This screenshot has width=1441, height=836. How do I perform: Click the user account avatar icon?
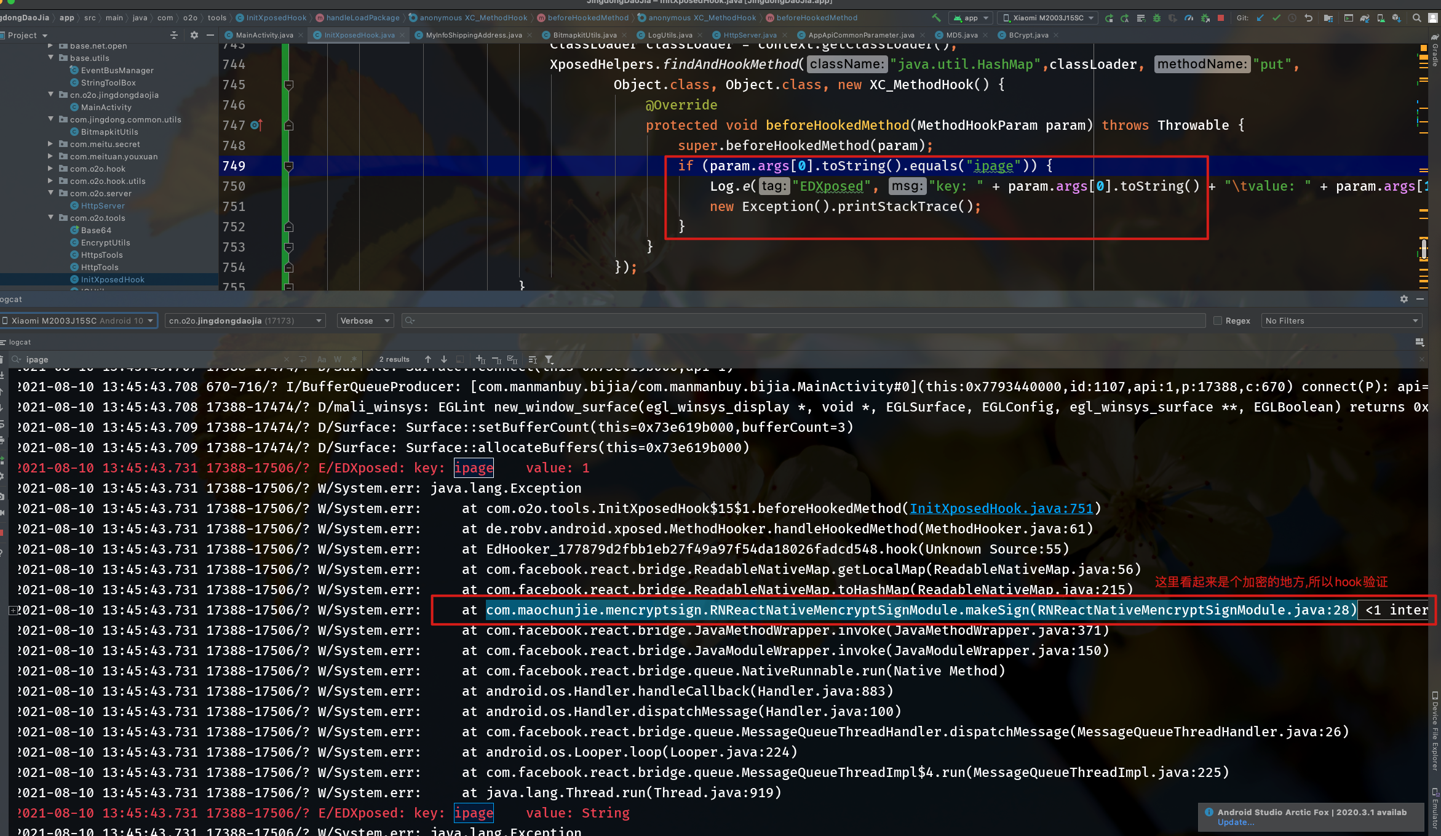click(x=1433, y=18)
